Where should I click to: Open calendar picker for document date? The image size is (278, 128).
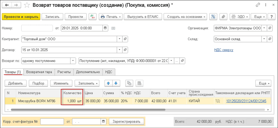[105, 28]
